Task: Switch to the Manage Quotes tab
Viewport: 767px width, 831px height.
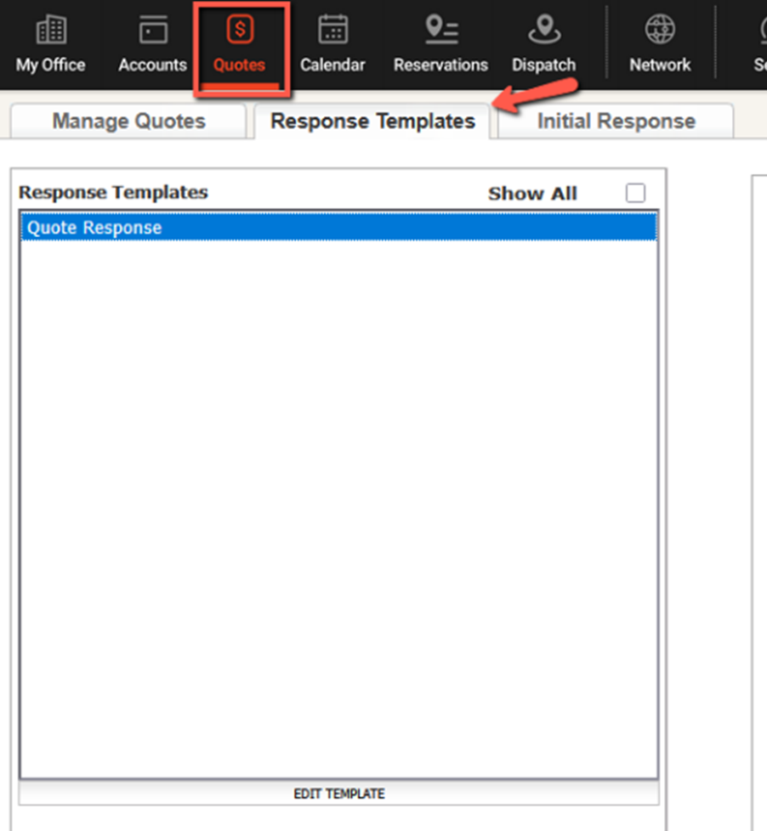Action: pos(128,122)
